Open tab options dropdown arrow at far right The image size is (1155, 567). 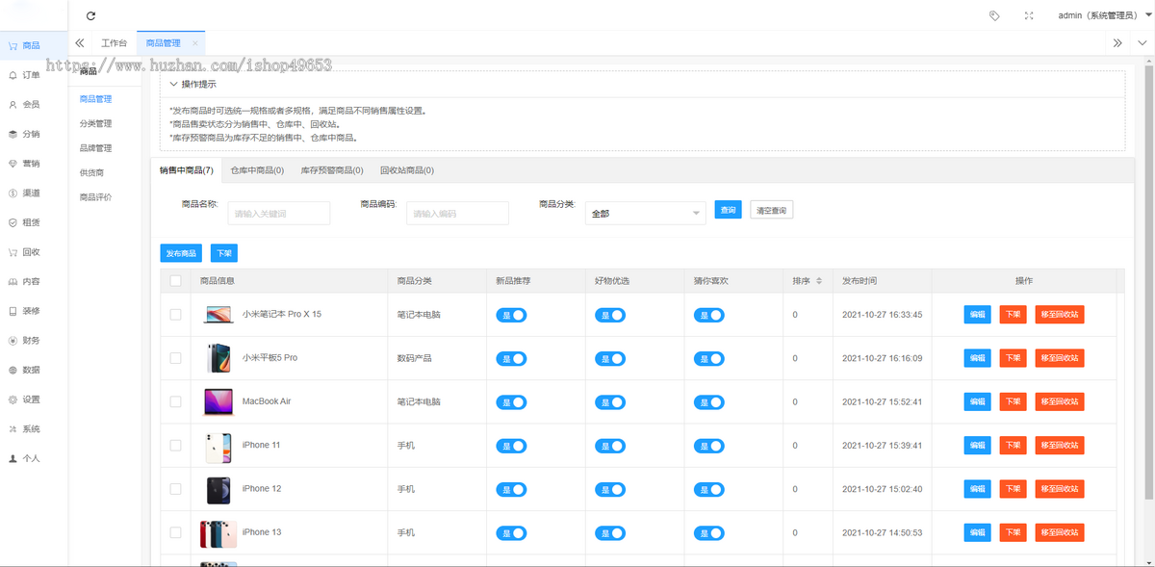coord(1142,43)
